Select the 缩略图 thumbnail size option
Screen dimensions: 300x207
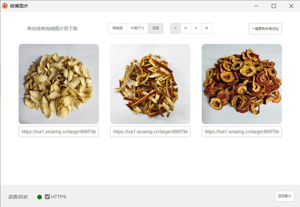(117, 28)
